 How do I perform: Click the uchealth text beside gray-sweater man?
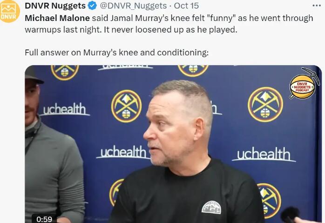coord(64,109)
